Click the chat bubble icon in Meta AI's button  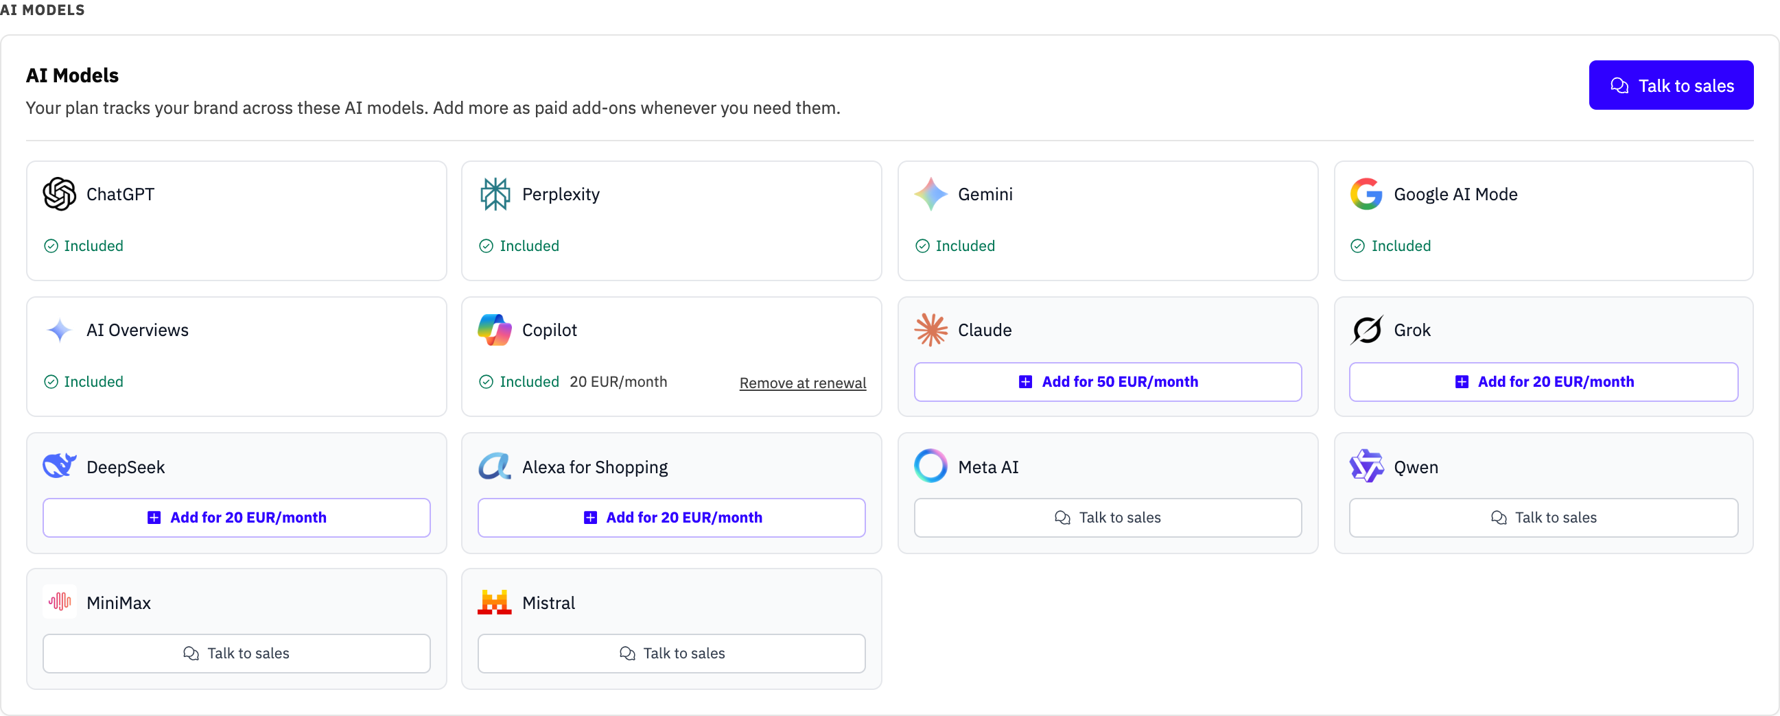(x=1062, y=518)
